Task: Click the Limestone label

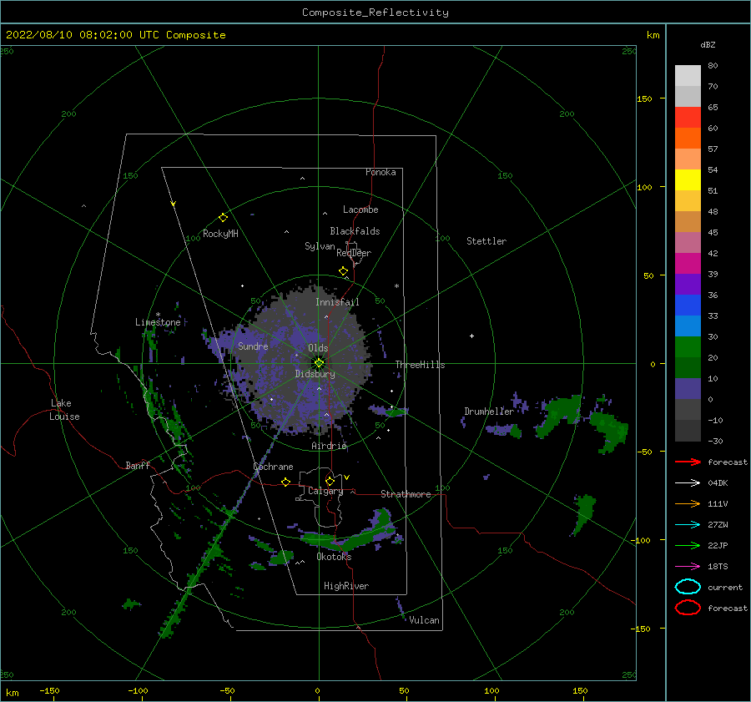Action: click(x=158, y=322)
